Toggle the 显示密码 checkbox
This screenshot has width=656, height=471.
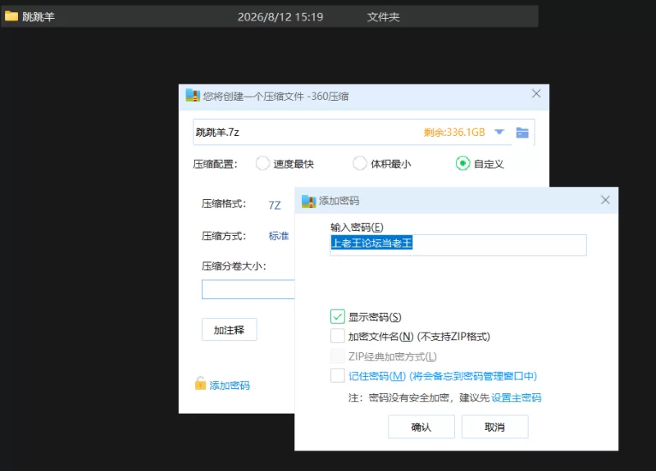338,317
